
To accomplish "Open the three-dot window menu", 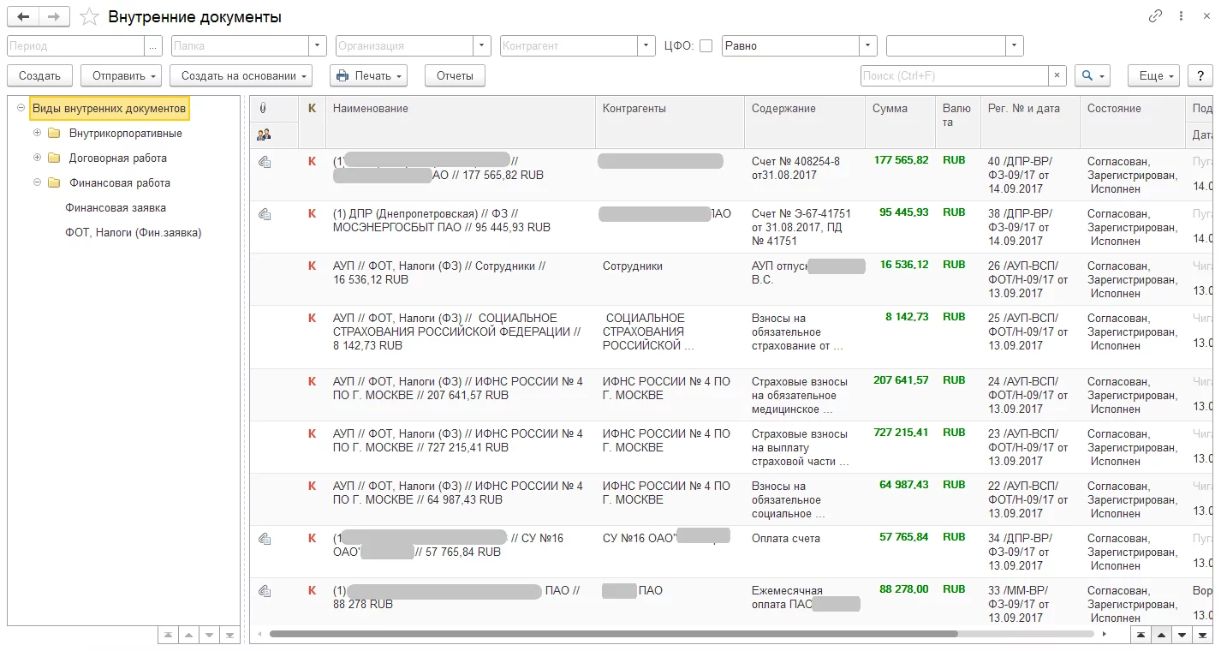I will pos(1182,16).
